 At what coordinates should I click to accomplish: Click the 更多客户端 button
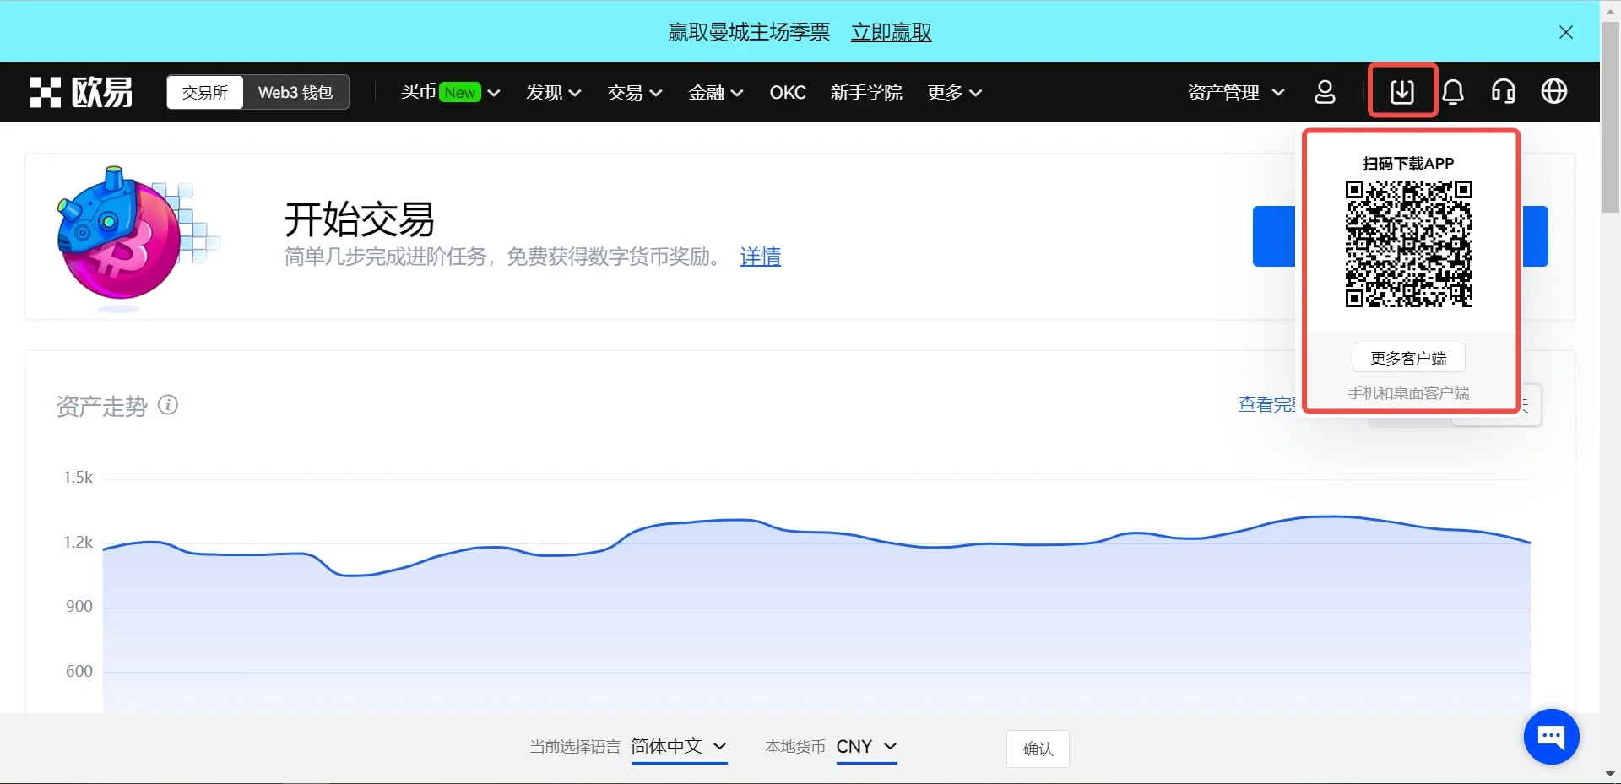(x=1408, y=358)
